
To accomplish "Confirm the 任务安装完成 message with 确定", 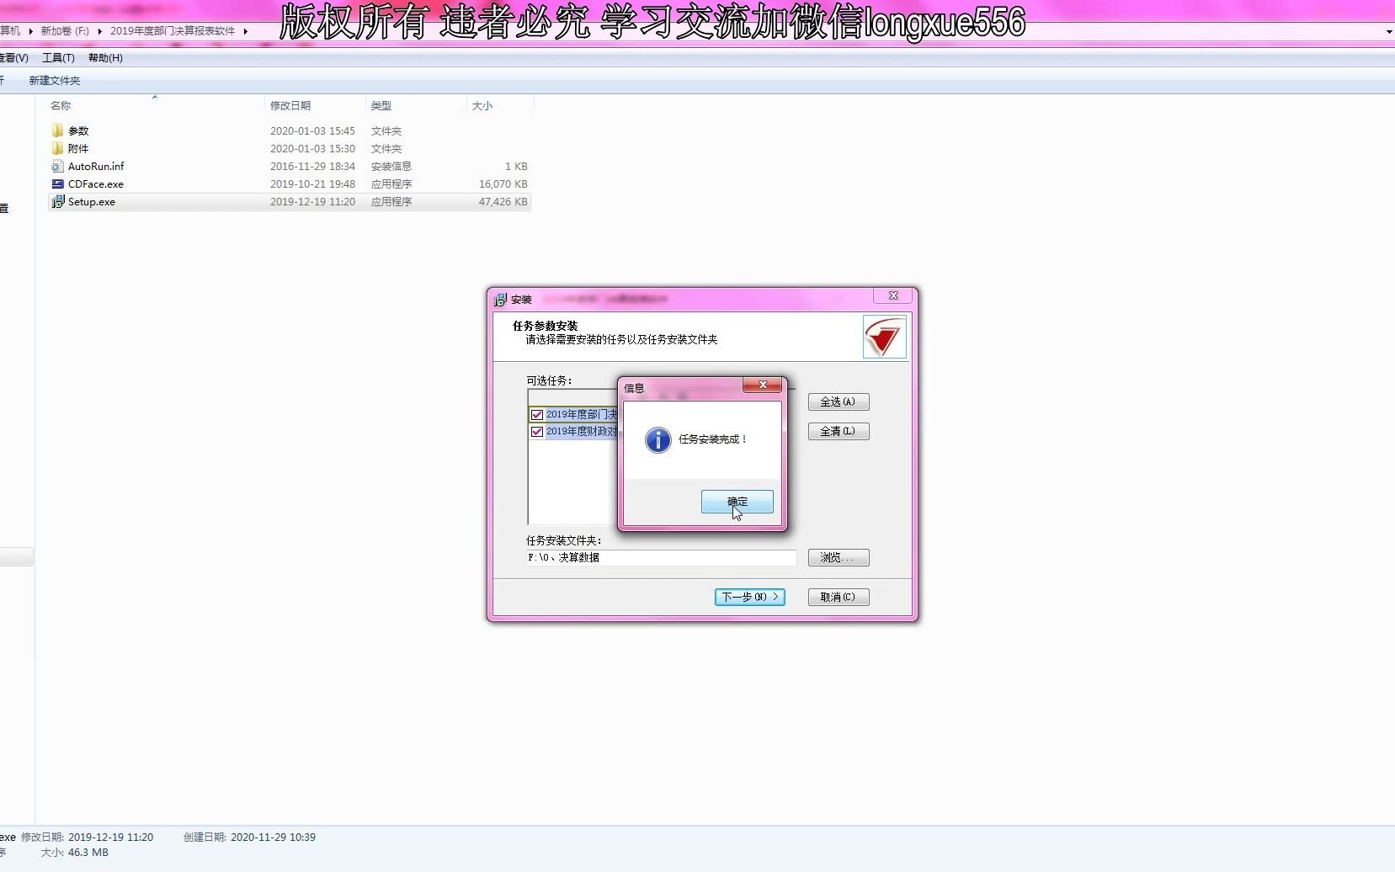I will 737,502.
